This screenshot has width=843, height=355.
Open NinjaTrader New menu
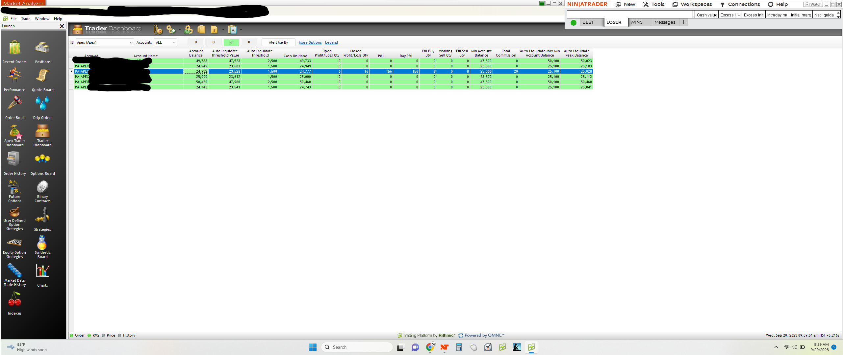pyautogui.click(x=626, y=4)
